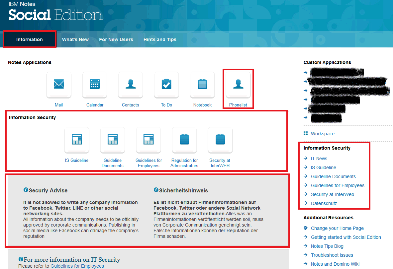Open Regulation for Administrators icon
This screenshot has height=269, width=393.
[184, 140]
